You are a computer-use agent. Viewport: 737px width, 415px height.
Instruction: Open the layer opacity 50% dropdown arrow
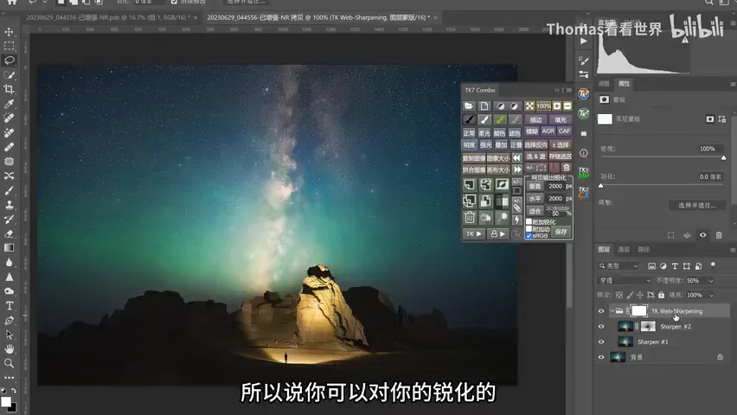[711, 281]
